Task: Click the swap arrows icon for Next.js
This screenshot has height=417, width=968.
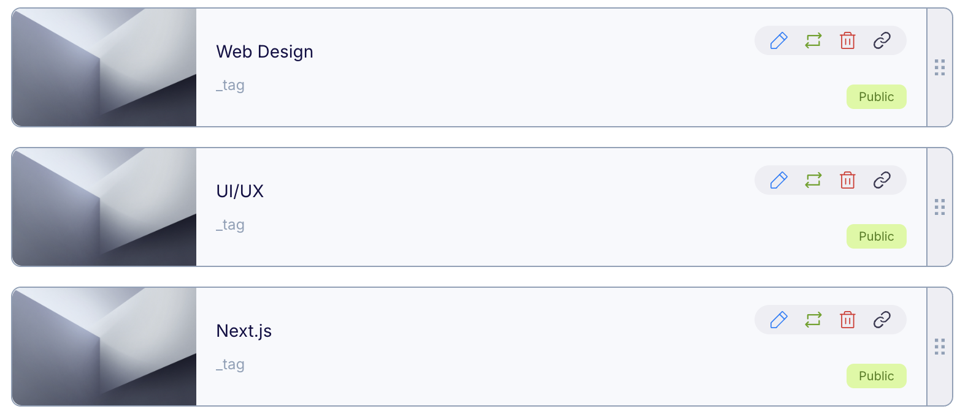Action: (813, 320)
